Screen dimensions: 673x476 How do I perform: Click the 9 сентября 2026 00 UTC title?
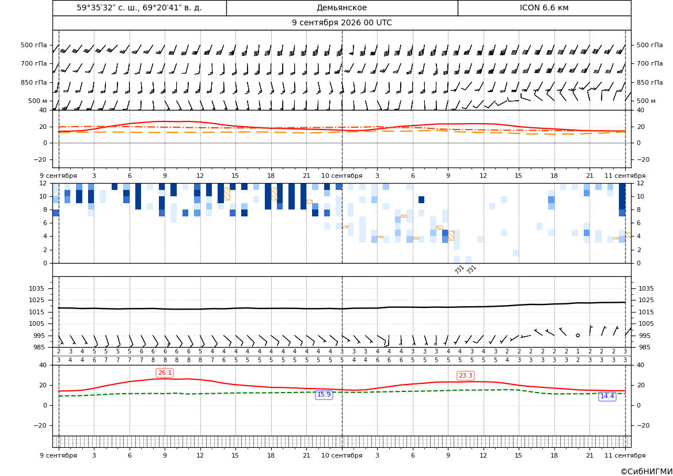coord(341,23)
